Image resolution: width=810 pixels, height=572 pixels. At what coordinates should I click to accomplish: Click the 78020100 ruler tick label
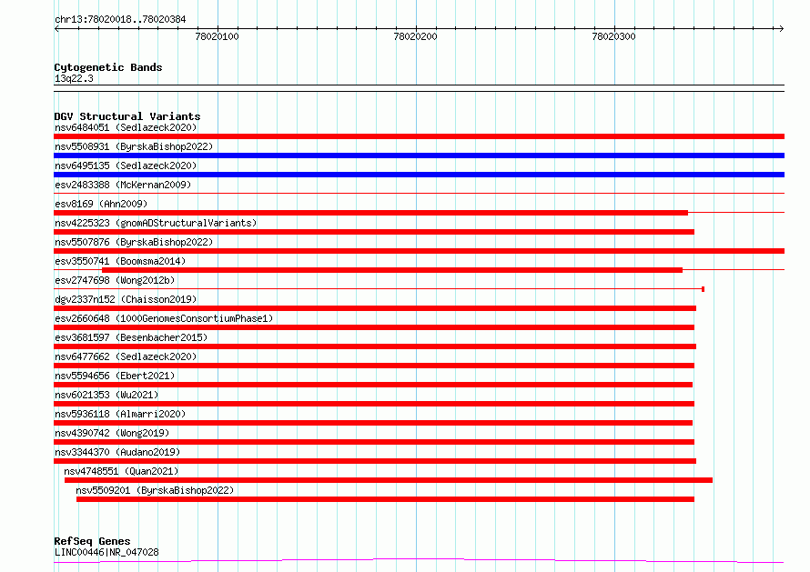[x=217, y=36]
